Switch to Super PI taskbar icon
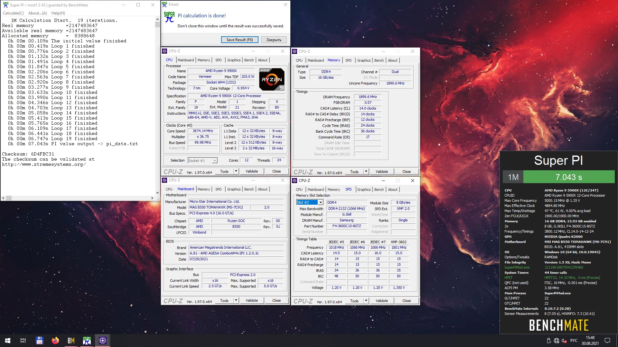The image size is (618, 347). click(87, 341)
